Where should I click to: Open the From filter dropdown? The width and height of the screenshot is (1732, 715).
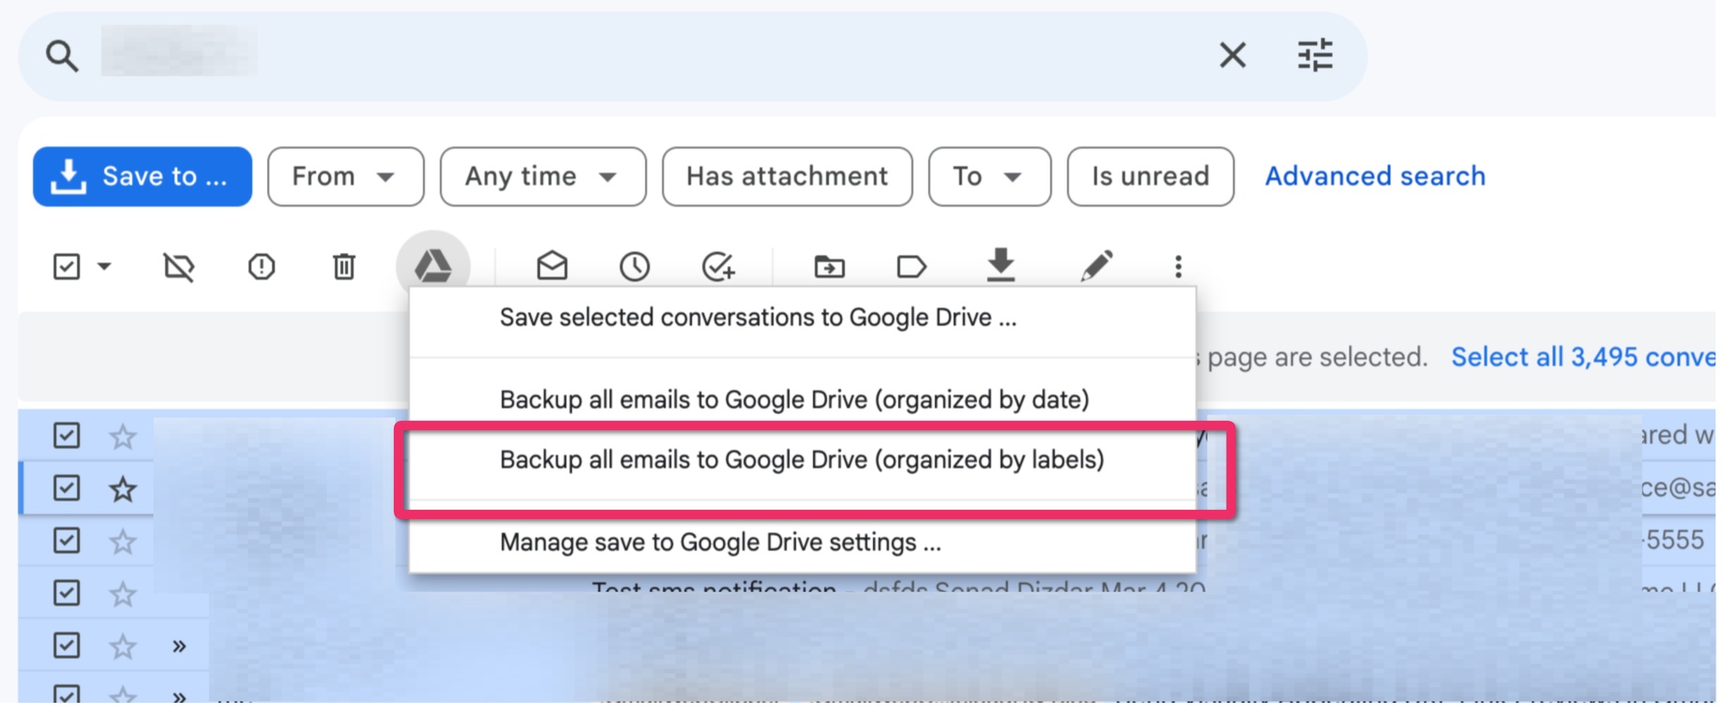tap(345, 176)
